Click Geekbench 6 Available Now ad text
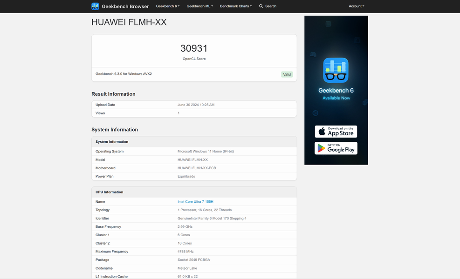Image resolution: width=460 pixels, height=279 pixels. pos(336,94)
